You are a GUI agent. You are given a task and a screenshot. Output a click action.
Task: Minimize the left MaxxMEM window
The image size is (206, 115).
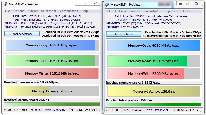pyautogui.click(x=79, y=3)
